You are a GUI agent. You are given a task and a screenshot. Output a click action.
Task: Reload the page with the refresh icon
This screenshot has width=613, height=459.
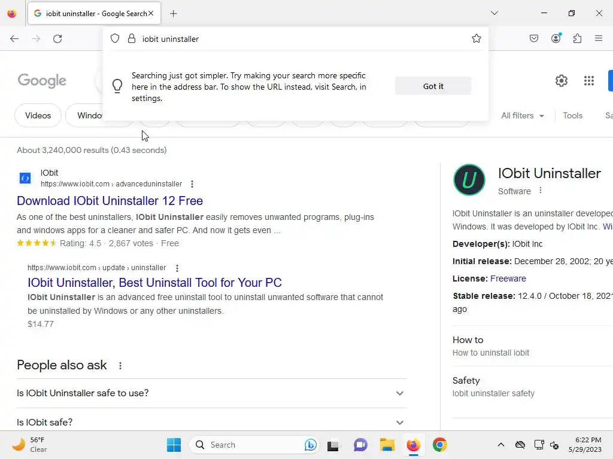[57, 39]
